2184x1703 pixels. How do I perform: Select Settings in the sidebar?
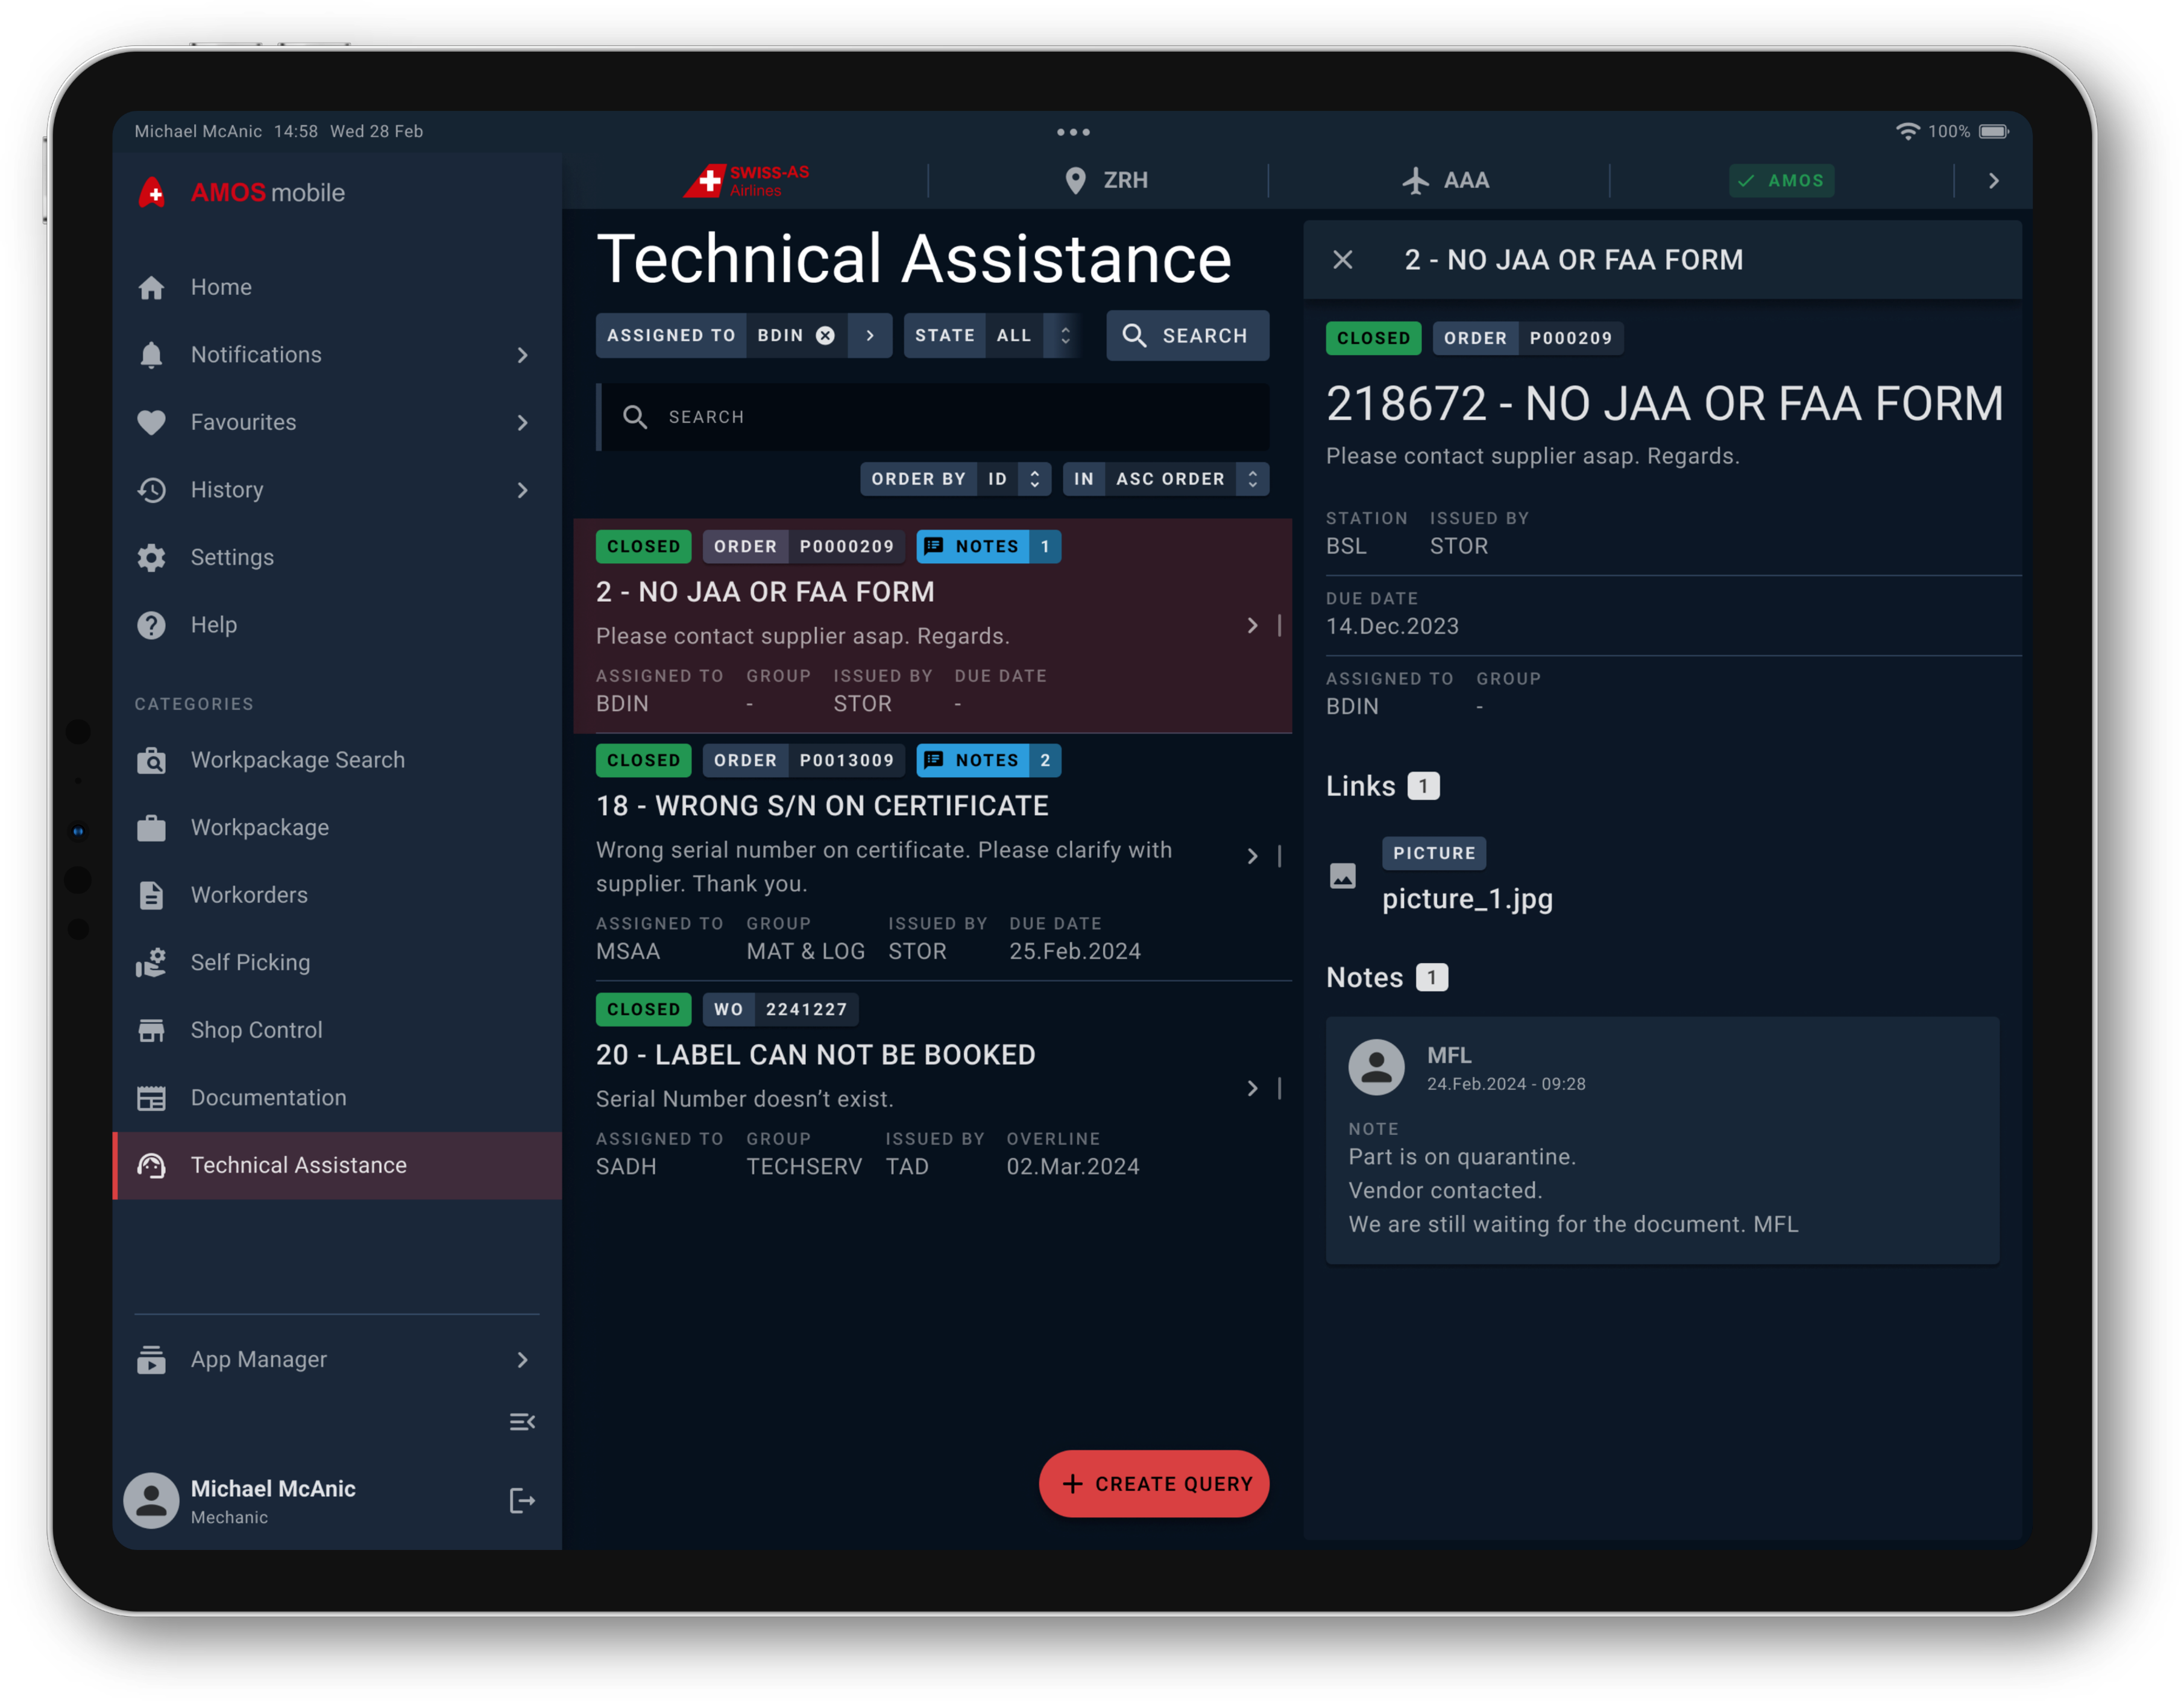[x=232, y=557]
